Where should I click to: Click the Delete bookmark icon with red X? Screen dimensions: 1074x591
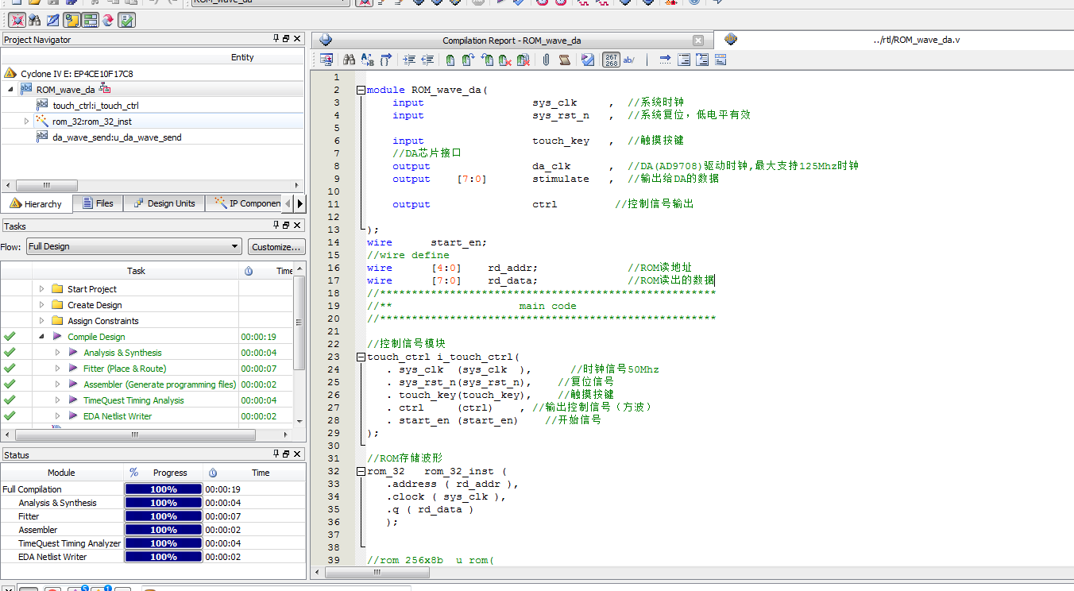point(505,60)
